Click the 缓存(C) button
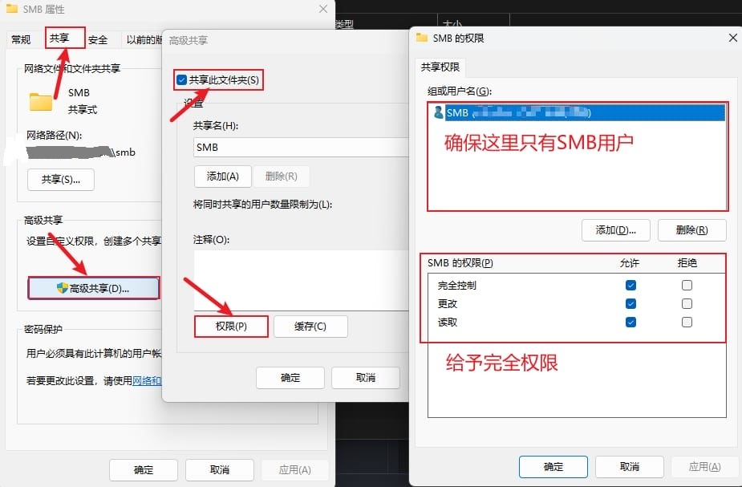Viewport: 742px width, 487px height. coord(310,327)
